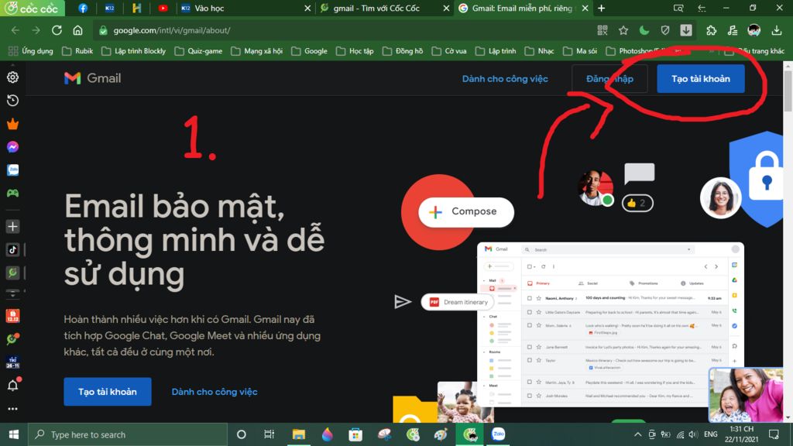Click the address bar URL field
Viewport: 793px width, 446px height.
click(344, 30)
